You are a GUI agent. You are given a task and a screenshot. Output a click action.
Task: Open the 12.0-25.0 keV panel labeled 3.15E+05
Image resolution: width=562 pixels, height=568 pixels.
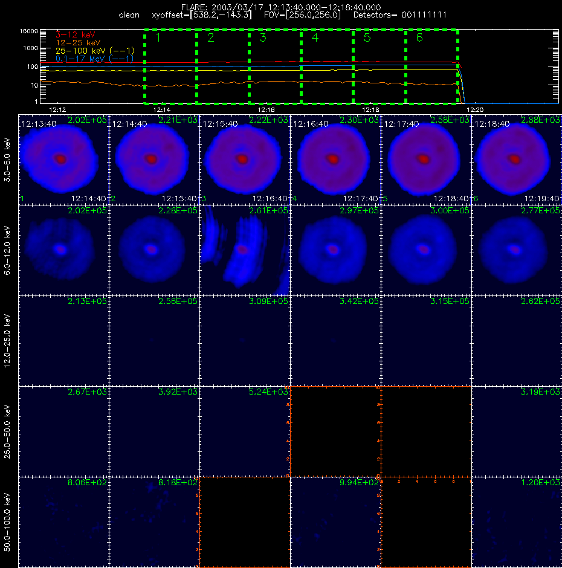click(x=426, y=341)
